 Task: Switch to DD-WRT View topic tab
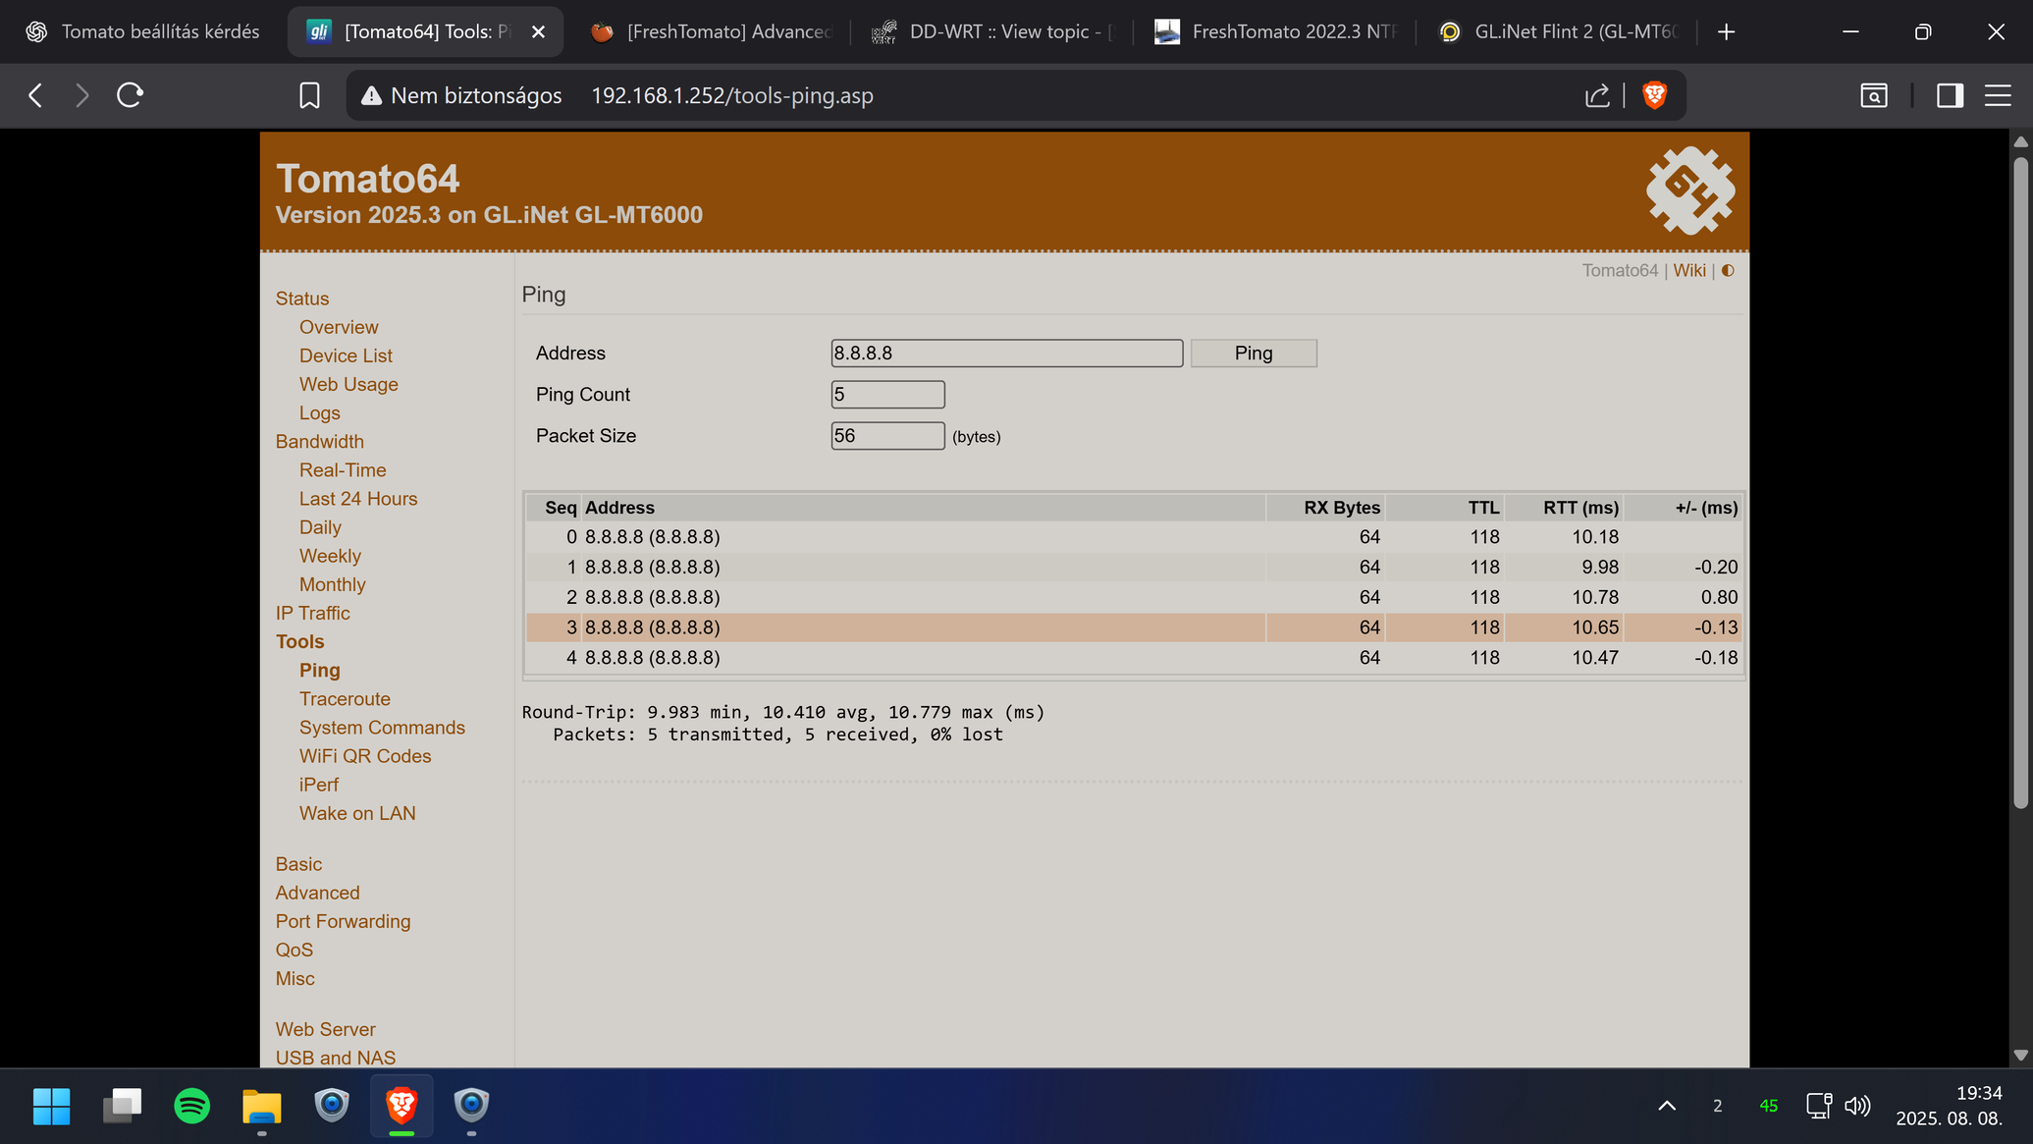(x=993, y=31)
